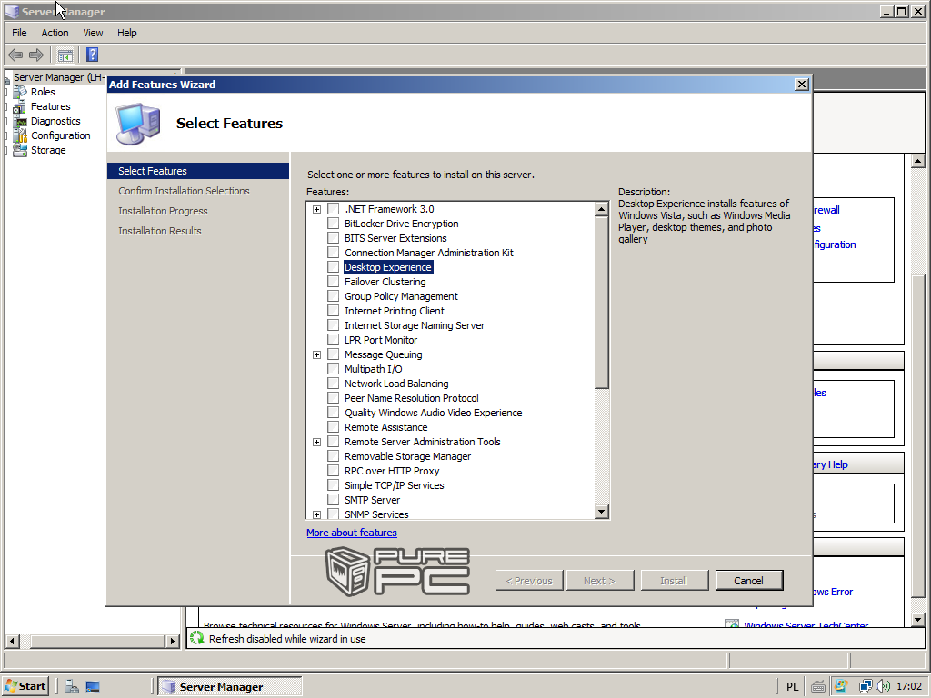Select Internet Printing Client row
This screenshot has height=698, width=931.
pyautogui.click(x=395, y=311)
